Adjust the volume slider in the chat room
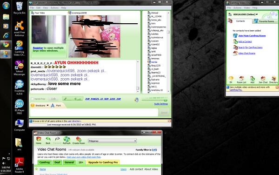The width and height of the screenshot is (279, 175). tap(154, 100)
